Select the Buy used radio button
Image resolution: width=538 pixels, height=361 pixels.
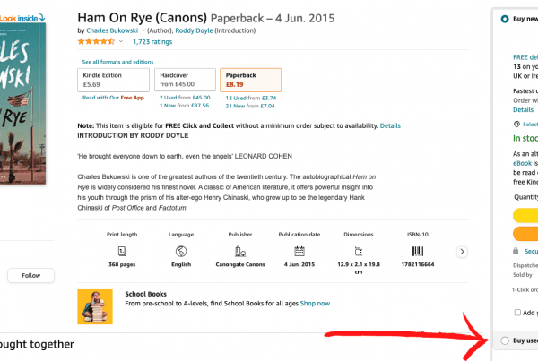[x=505, y=340]
